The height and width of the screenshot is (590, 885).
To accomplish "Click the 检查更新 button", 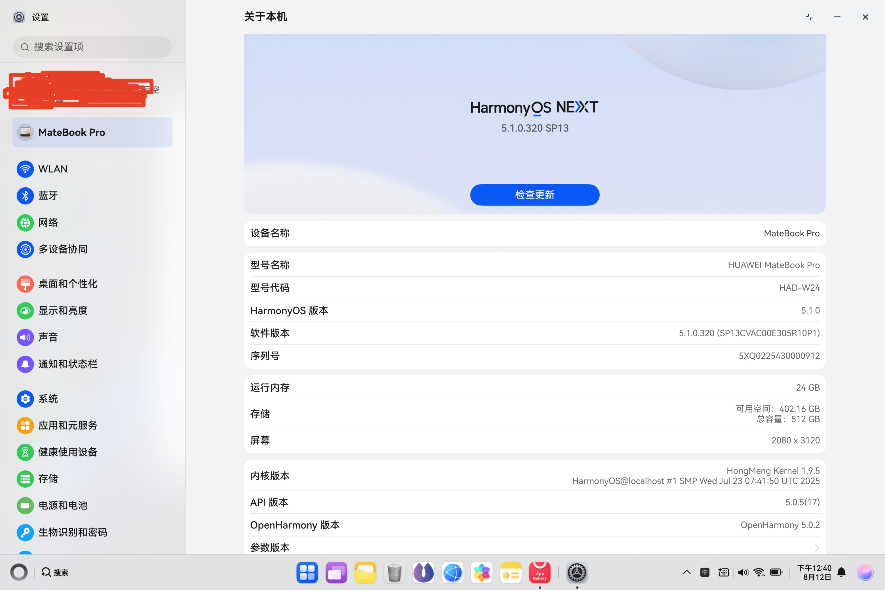I will point(535,194).
